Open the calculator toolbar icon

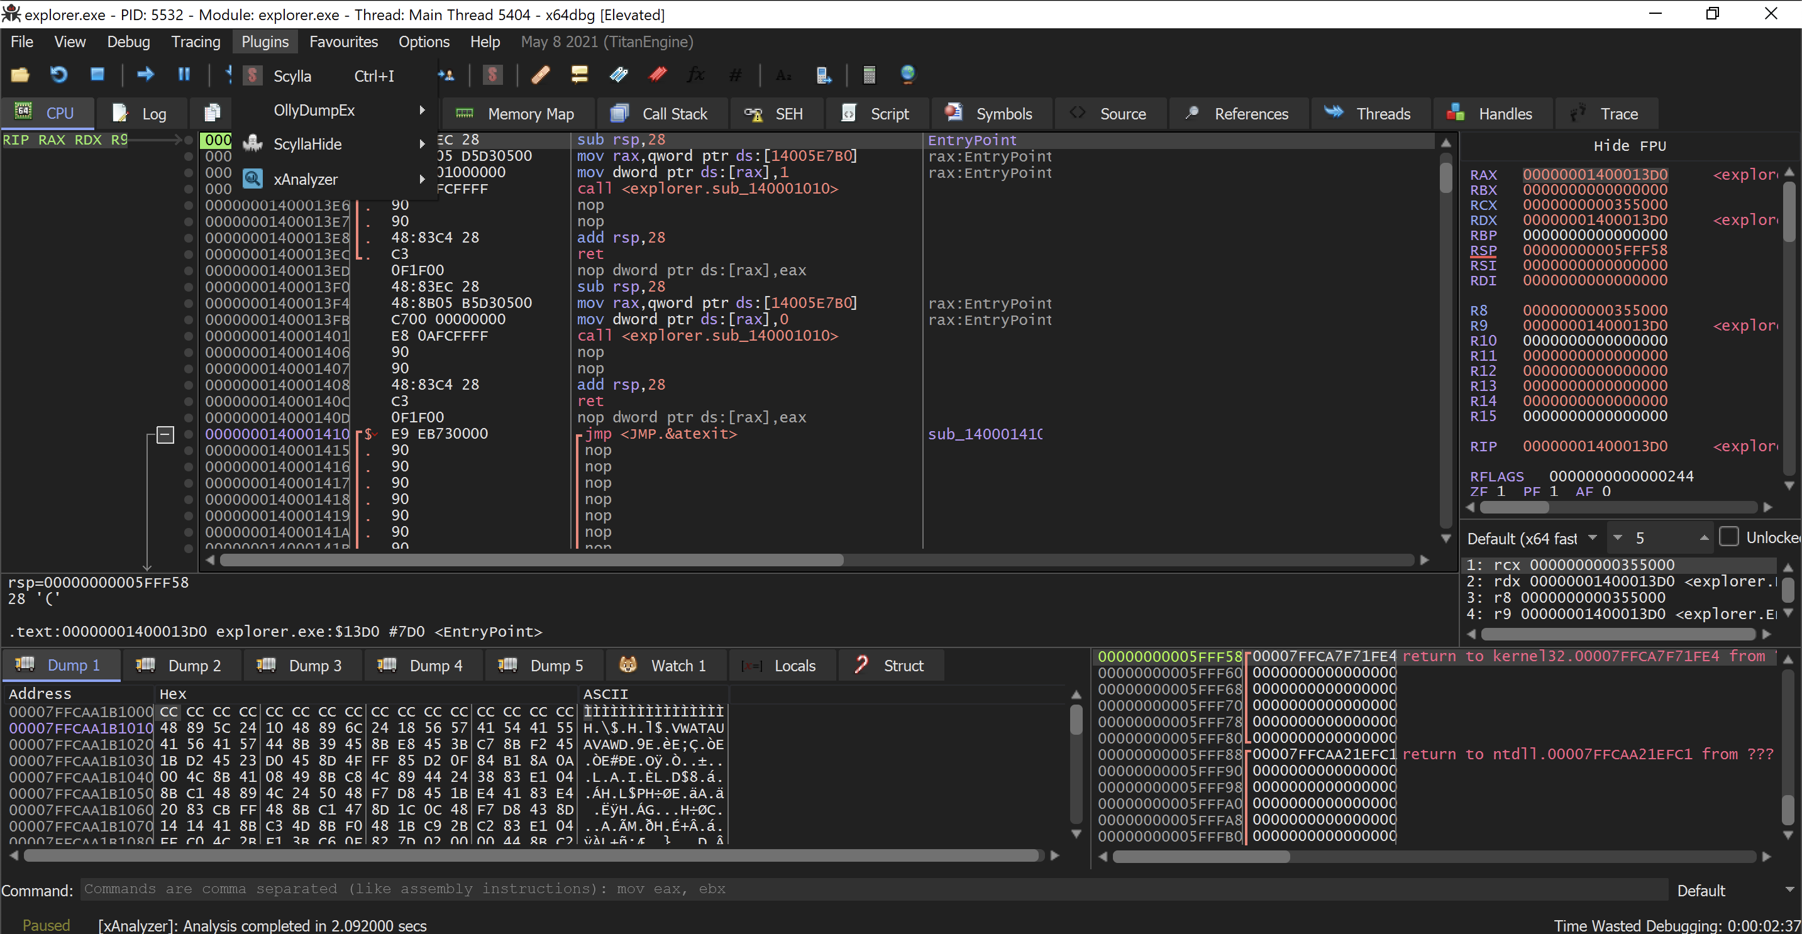[869, 74]
